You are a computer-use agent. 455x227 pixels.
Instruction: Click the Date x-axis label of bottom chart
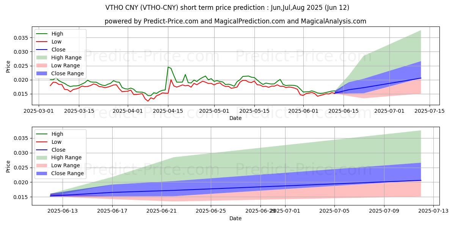(235, 218)
